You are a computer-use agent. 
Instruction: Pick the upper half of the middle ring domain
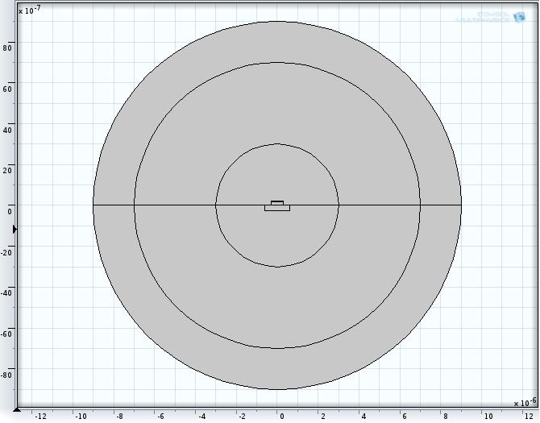pos(277,105)
